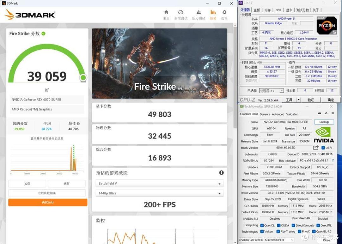
Task: Click the 在线比较结果 compare online button
Action: 47,193
